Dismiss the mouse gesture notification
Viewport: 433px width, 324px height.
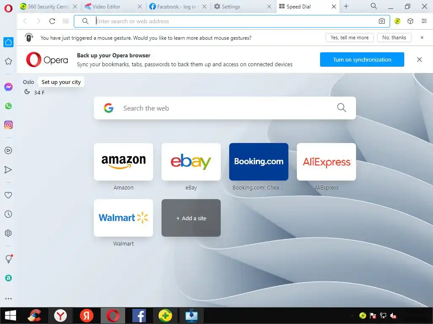(422, 38)
